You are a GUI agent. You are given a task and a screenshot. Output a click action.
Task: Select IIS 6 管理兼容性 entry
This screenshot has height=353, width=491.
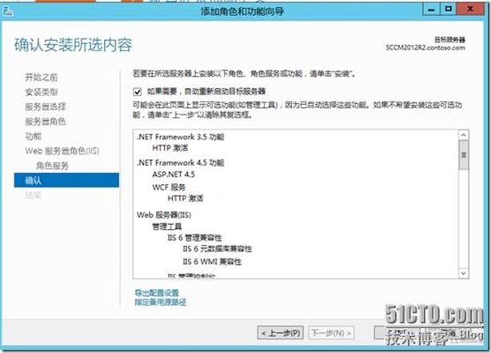tap(194, 238)
